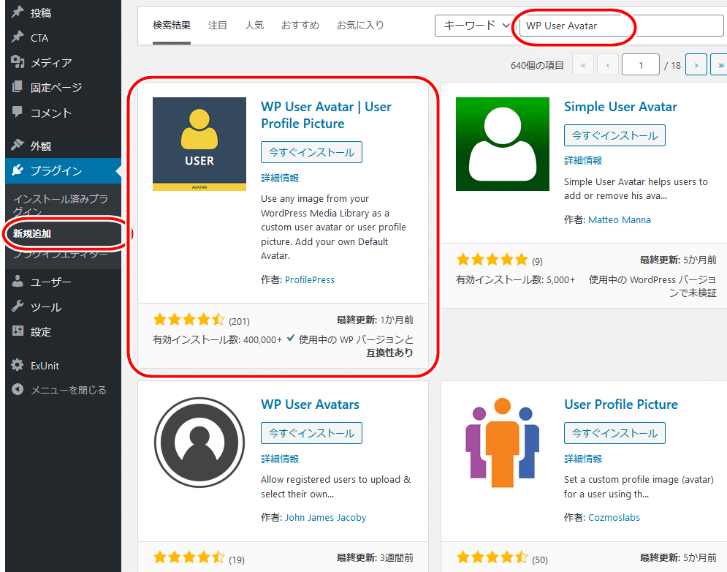Click the person icon beside ユーザー
727x572 pixels.
[18, 282]
